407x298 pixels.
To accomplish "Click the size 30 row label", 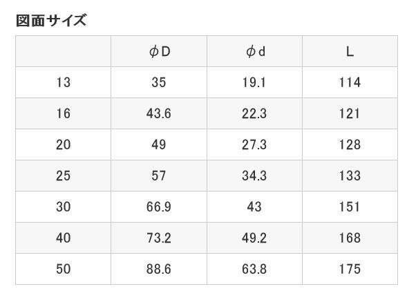I will pyautogui.click(x=64, y=207).
